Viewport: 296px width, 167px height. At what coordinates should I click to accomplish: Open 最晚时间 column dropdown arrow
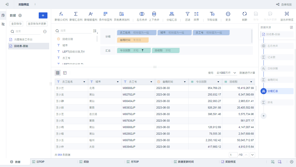[x=185, y=82]
